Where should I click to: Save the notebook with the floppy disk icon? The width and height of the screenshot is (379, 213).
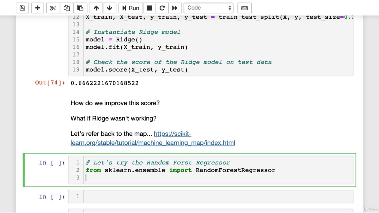22,8
